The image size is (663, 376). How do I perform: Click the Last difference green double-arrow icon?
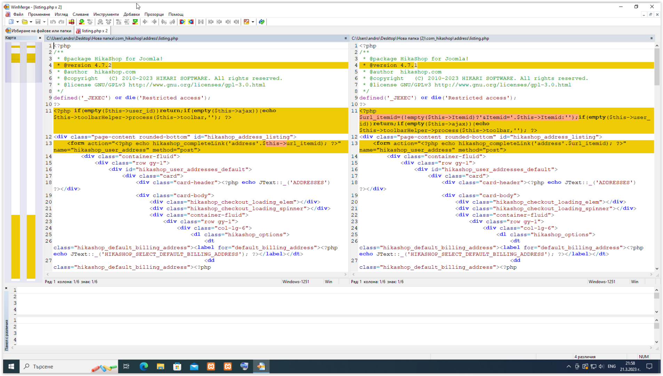coord(135,22)
